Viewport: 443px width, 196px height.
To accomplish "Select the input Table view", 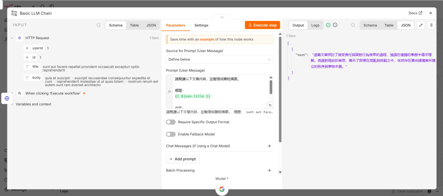I will [x=134, y=25].
